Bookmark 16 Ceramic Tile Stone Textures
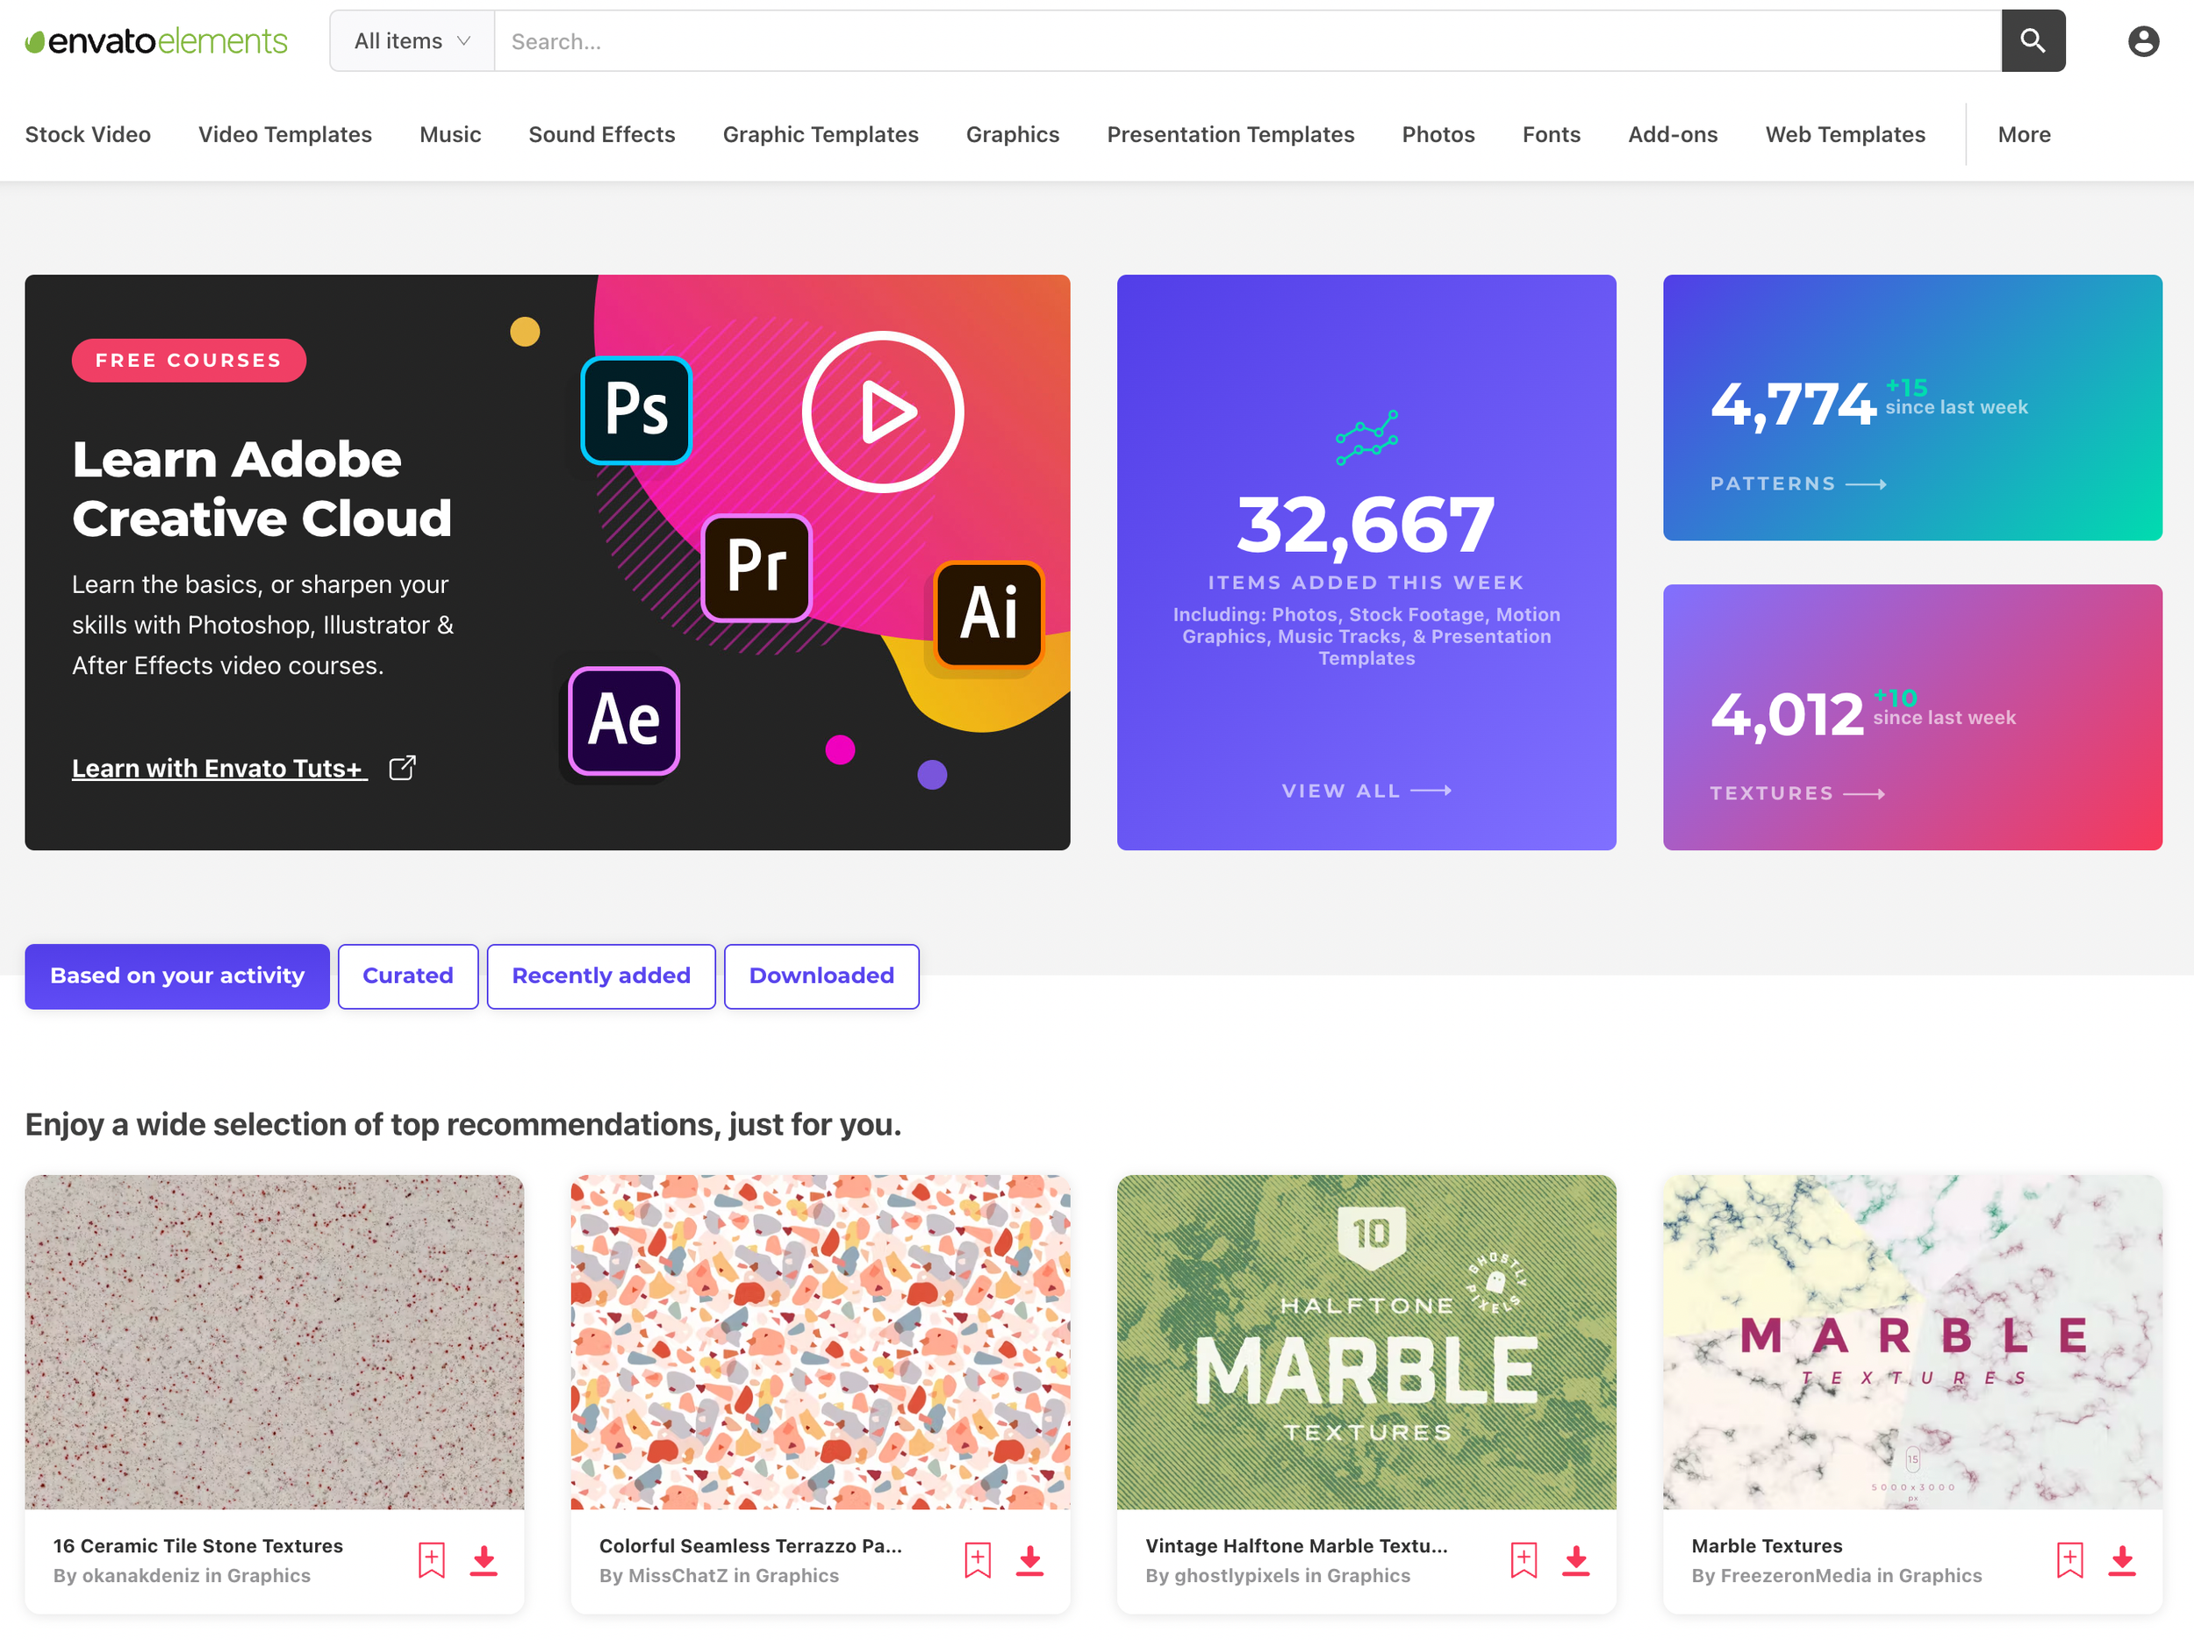This screenshot has width=2194, height=1640. tap(432, 1558)
